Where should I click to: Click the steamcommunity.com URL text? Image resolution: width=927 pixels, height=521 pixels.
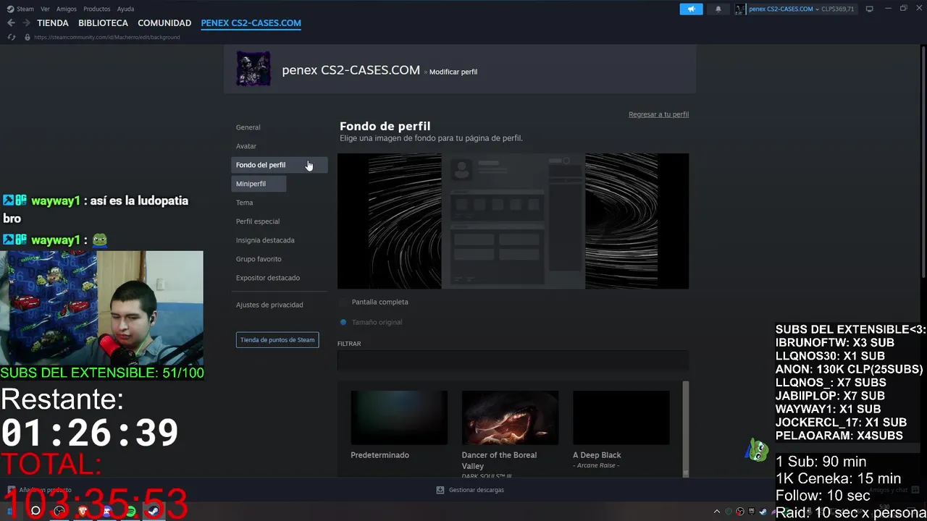tap(106, 37)
